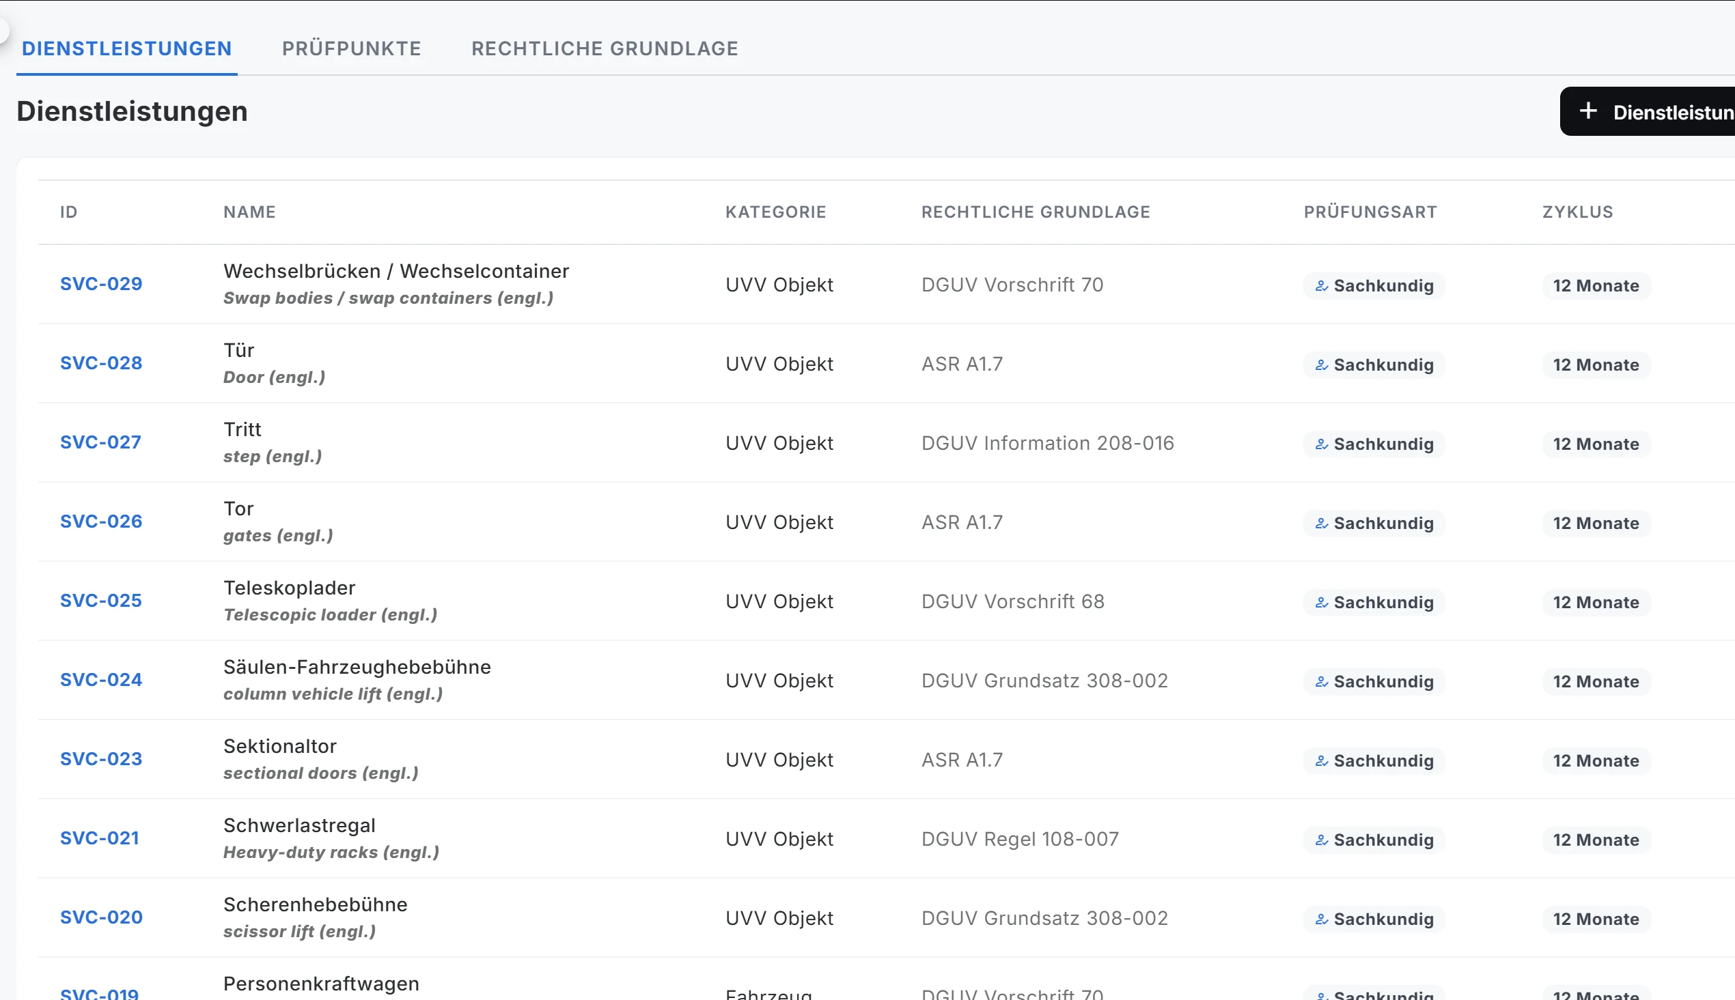Sort by the Kategorie column header
Image resolution: width=1735 pixels, height=1000 pixels.
click(x=776, y=212)
